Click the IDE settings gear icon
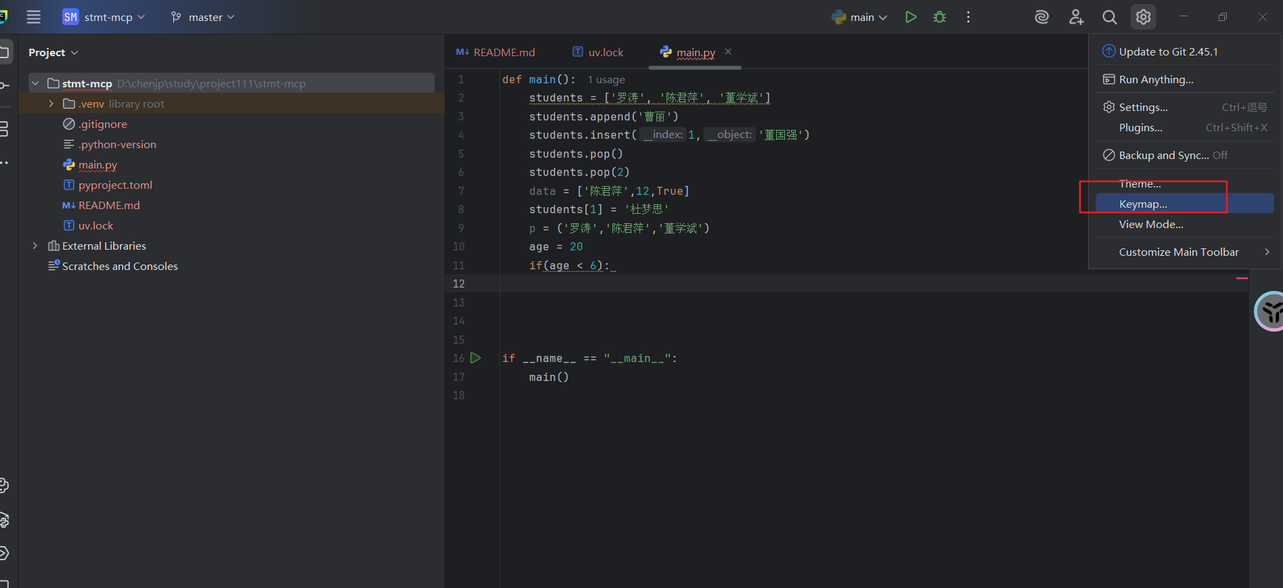The height and width of the screenshot is (588, 1283). 1144,17
